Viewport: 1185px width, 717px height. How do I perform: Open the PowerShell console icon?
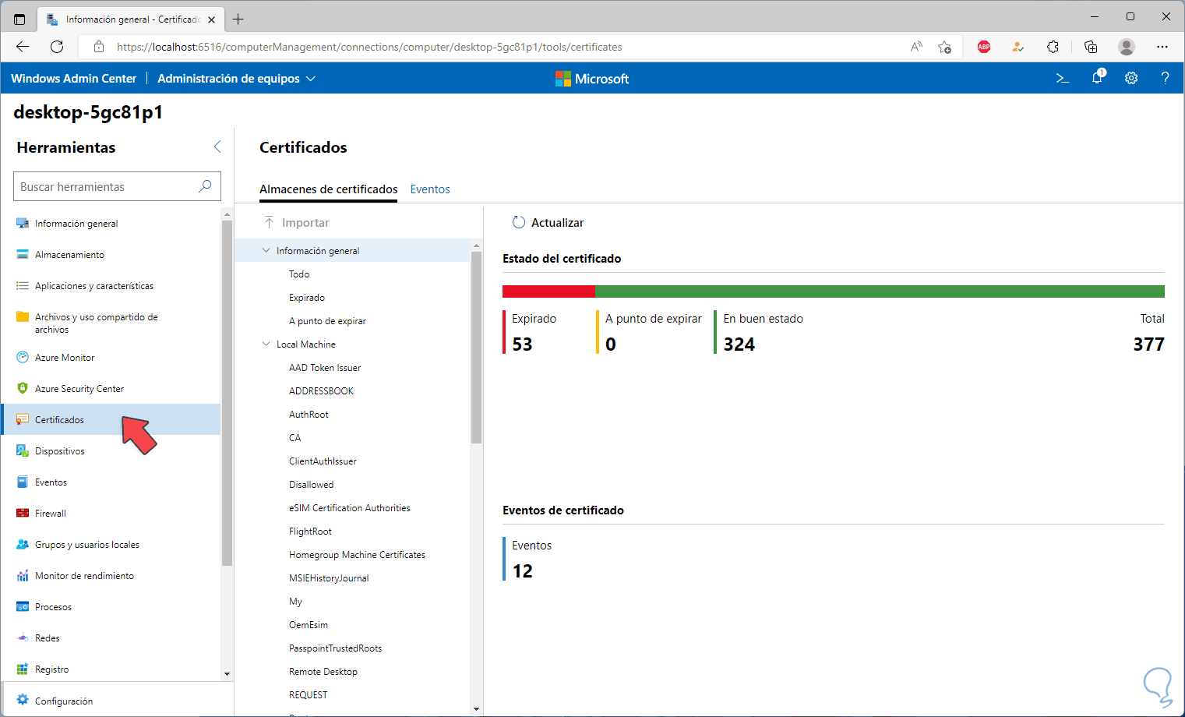(x=1062, y=78)
